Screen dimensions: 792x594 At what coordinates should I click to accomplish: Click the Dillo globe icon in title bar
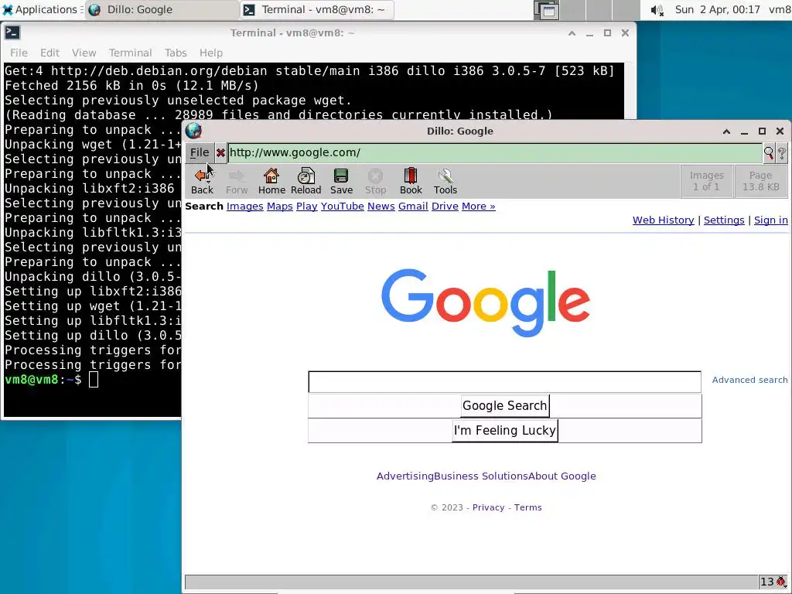pyautogui.click(x=193, y=131)
